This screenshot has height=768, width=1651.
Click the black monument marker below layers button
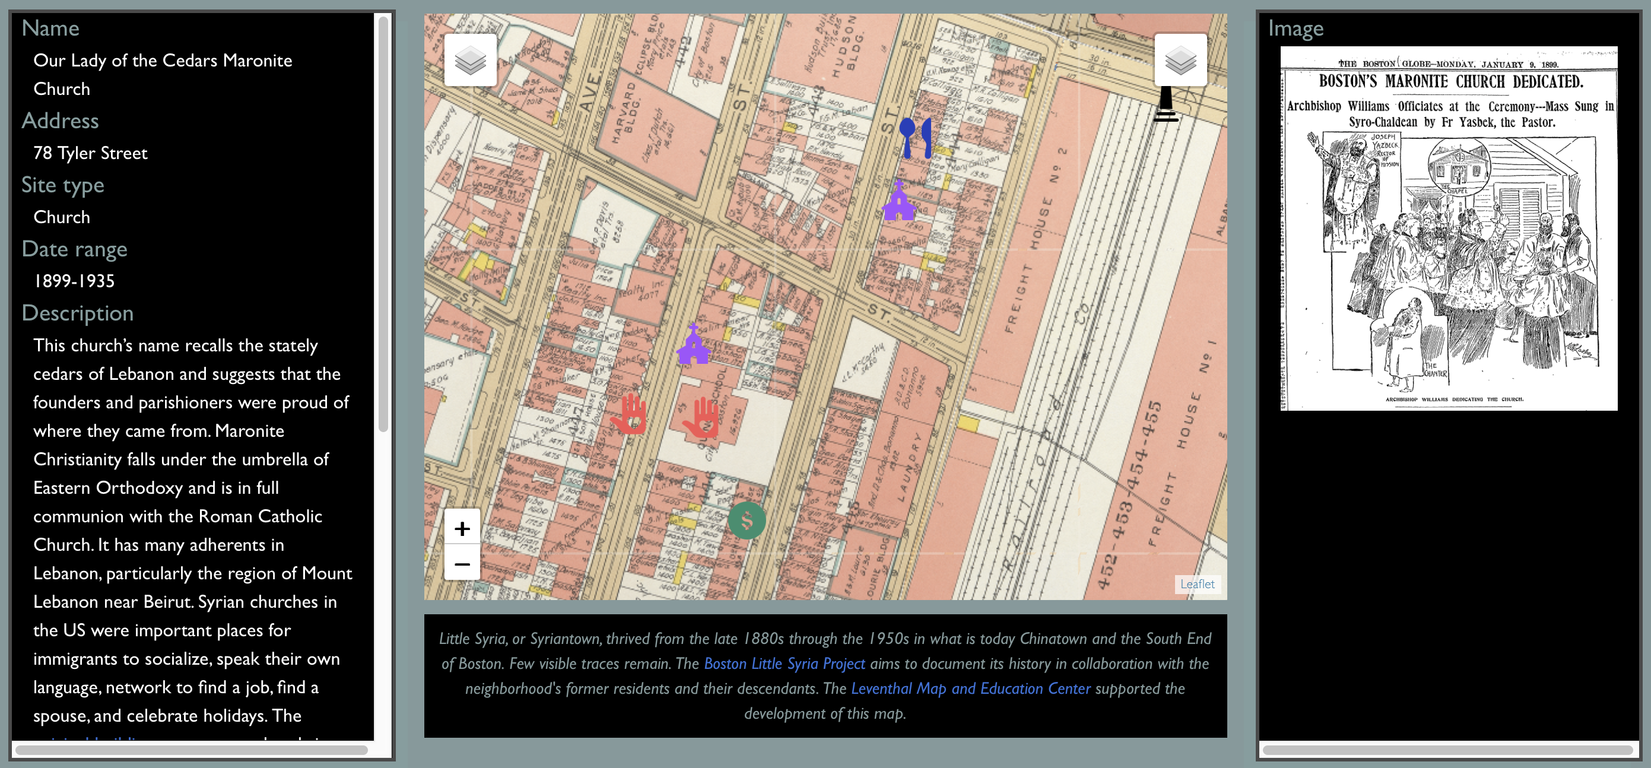pos(1165,104)
